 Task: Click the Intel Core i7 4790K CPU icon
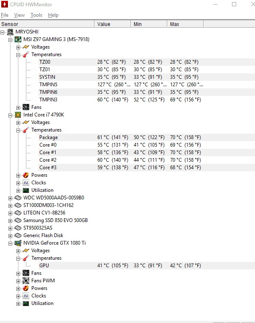tap(18, 115)
